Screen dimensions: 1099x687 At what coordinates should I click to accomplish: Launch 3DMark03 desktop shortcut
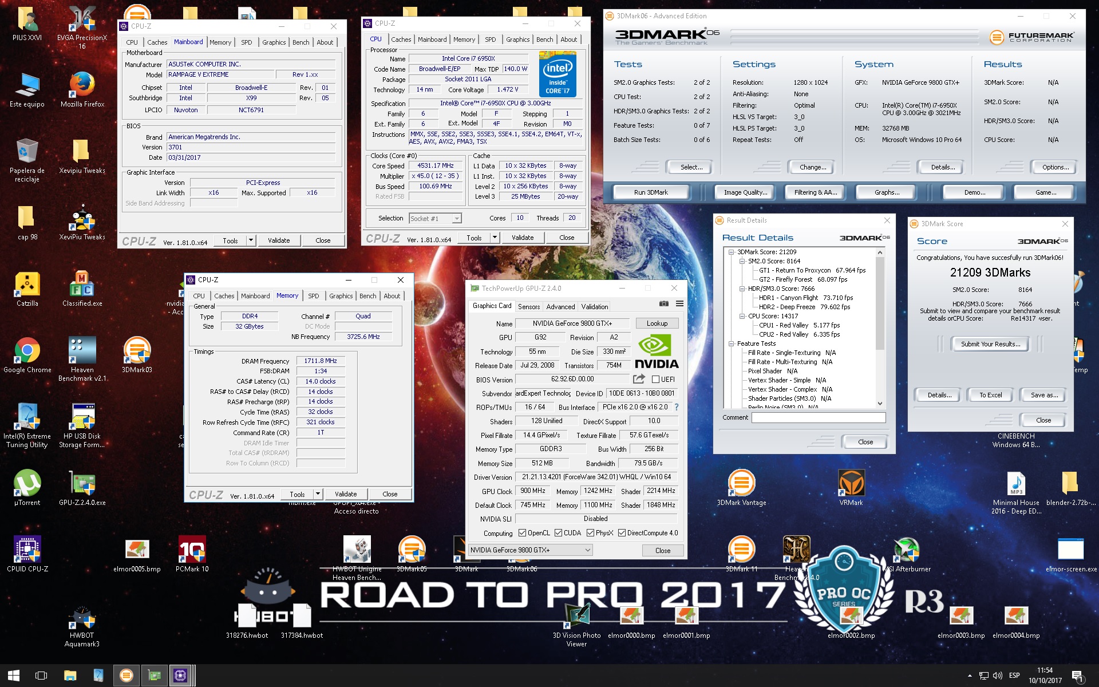137,355
